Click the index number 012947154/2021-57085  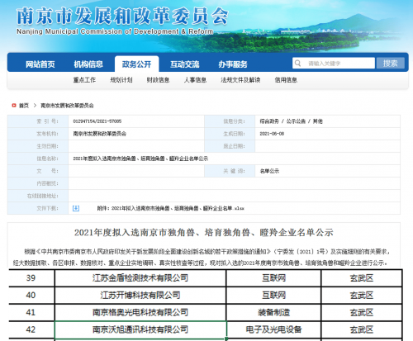(x=97, y=121)
